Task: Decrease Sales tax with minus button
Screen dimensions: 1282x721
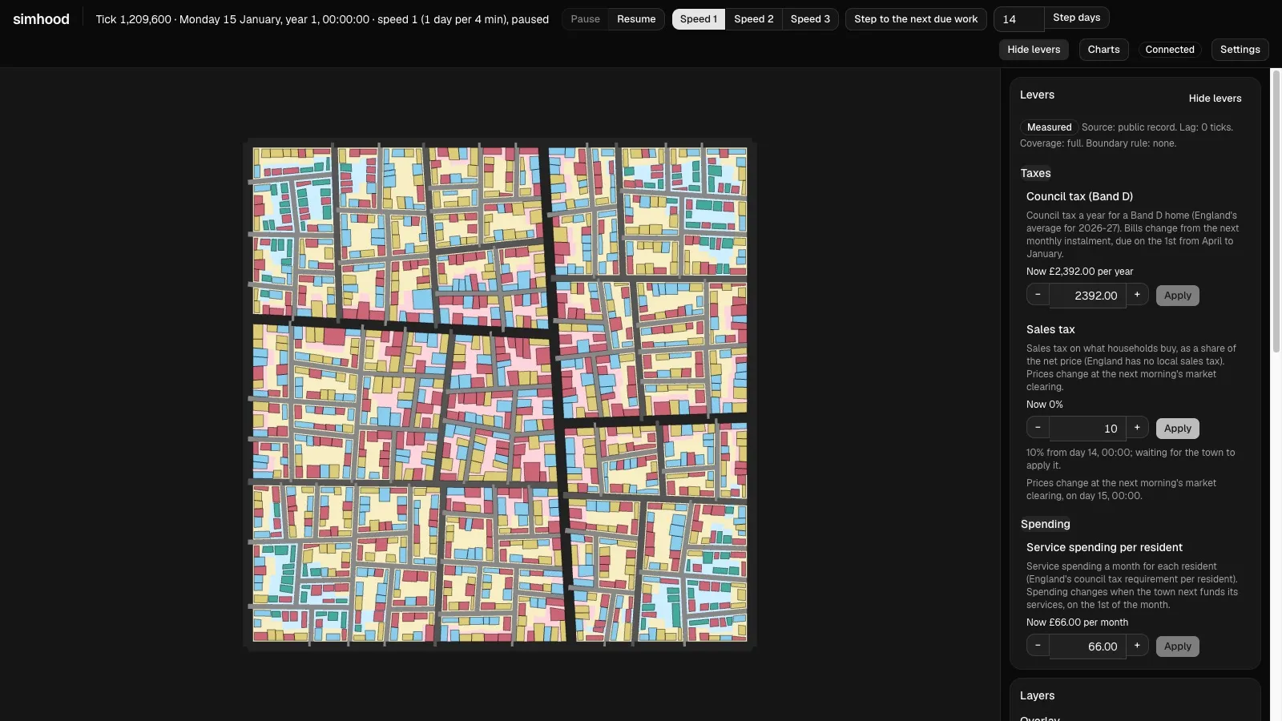Action: coord(1038,428)
